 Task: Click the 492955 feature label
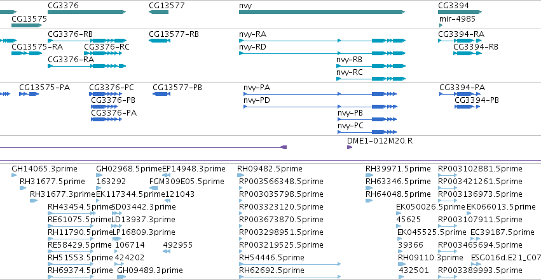(178, 245)
